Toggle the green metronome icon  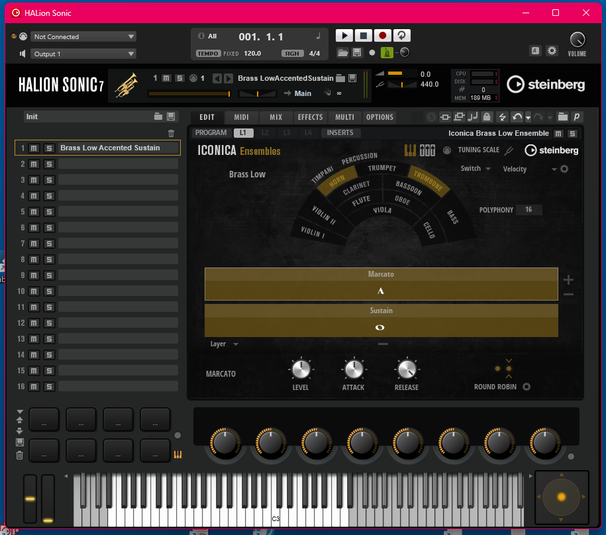point(387,52)
